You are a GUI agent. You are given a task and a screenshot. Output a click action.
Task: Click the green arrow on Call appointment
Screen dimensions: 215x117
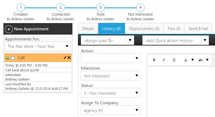click(x=7, y=58)
